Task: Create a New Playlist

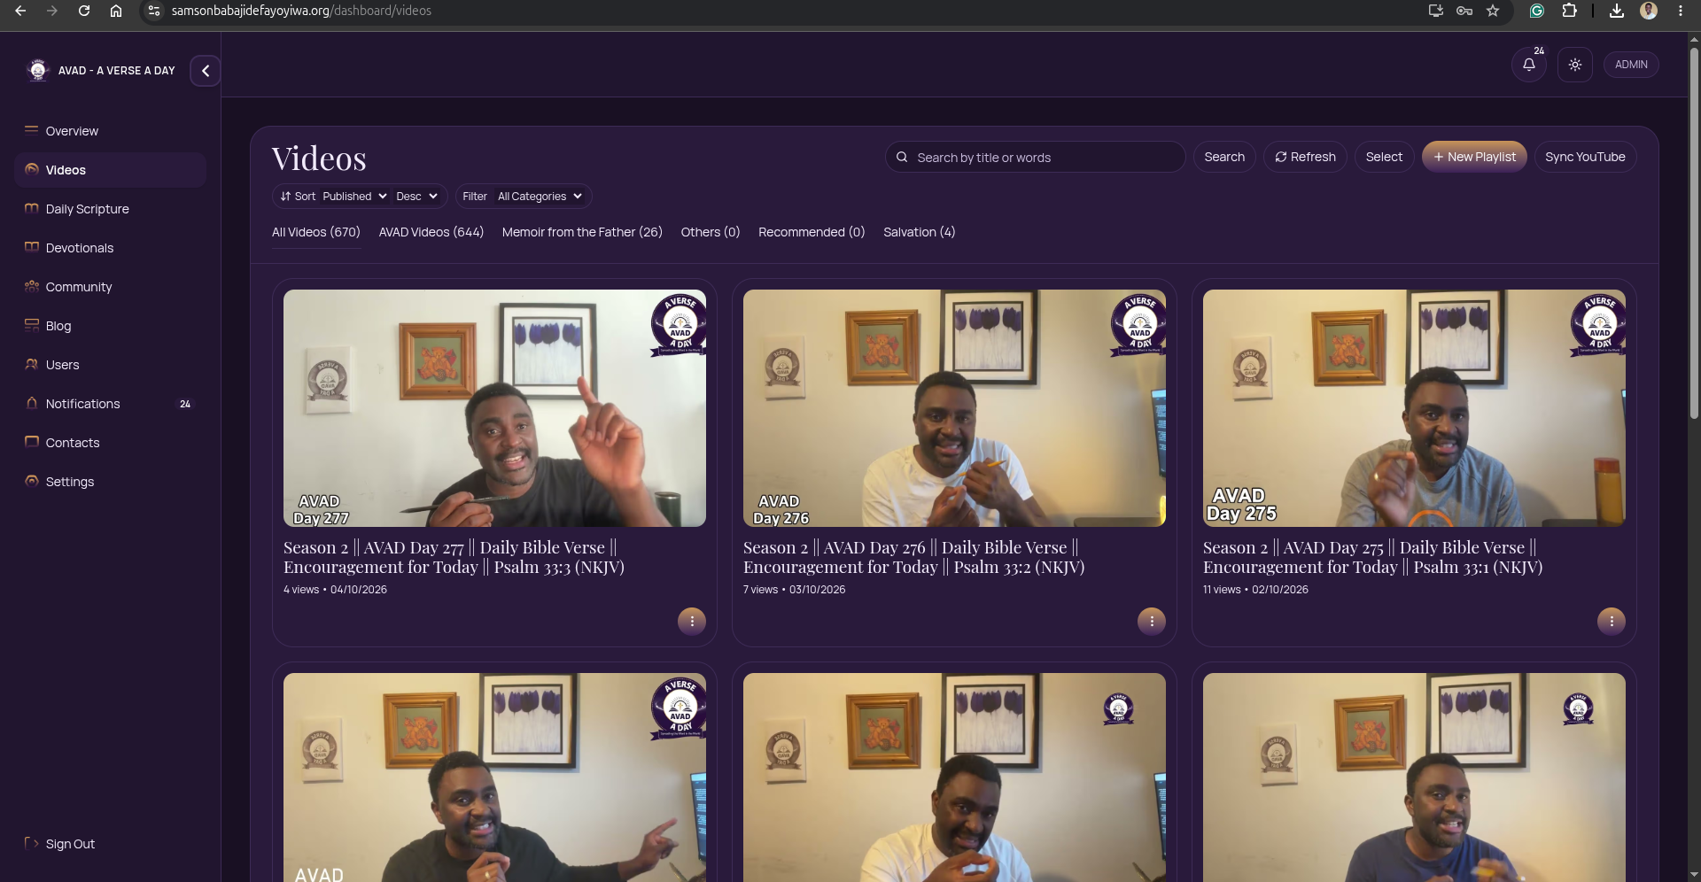Action: click(1474, 157)
